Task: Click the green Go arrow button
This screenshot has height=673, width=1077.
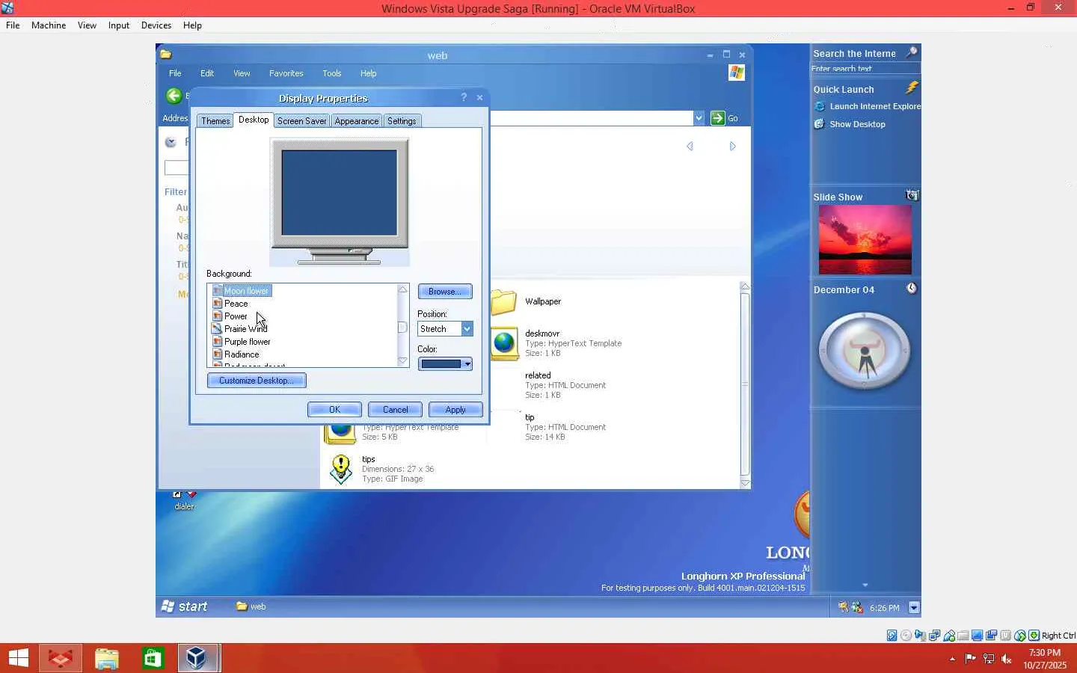Action: pyautogui.click(x=717, y=118)
